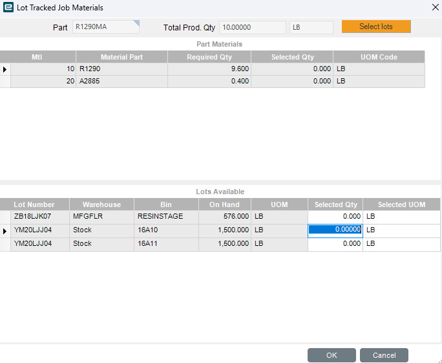Screen dimensions: 442x363
Task: Sort by the Mtl column header
Action: tap(37, 57)
